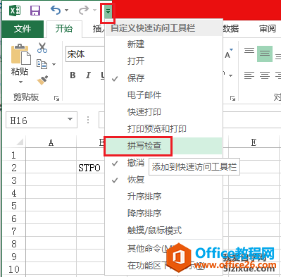Image resolution: width=281 pixels, height=277 pixels.
Task: Open the Name Box dropdown arrow
Action: (70, 119)
